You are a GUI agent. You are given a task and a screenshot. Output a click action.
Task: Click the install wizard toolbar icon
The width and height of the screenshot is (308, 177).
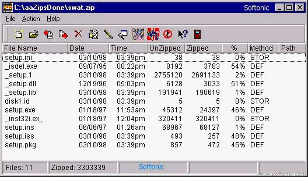[139, 34]
